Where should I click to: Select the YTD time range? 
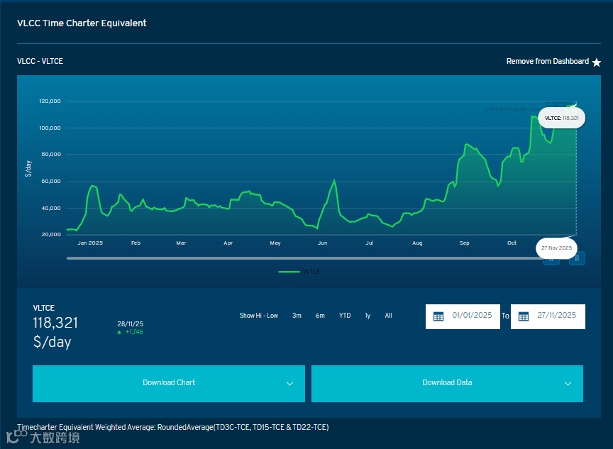pos(345,316)
